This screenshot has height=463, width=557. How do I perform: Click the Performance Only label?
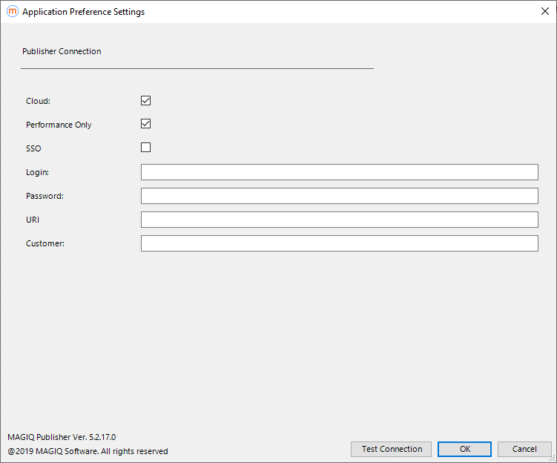[x=59, y=125]
